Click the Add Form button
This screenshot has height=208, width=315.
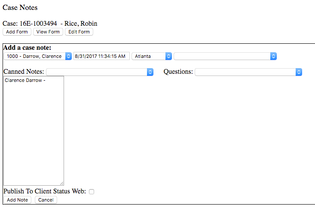17,32
